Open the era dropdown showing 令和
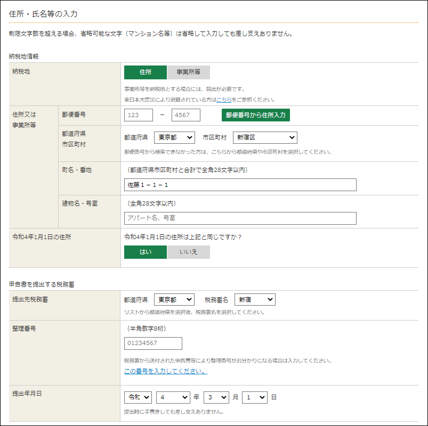This screenshot has height=426, width=428. pyautogui.click(x=138, y=397)
